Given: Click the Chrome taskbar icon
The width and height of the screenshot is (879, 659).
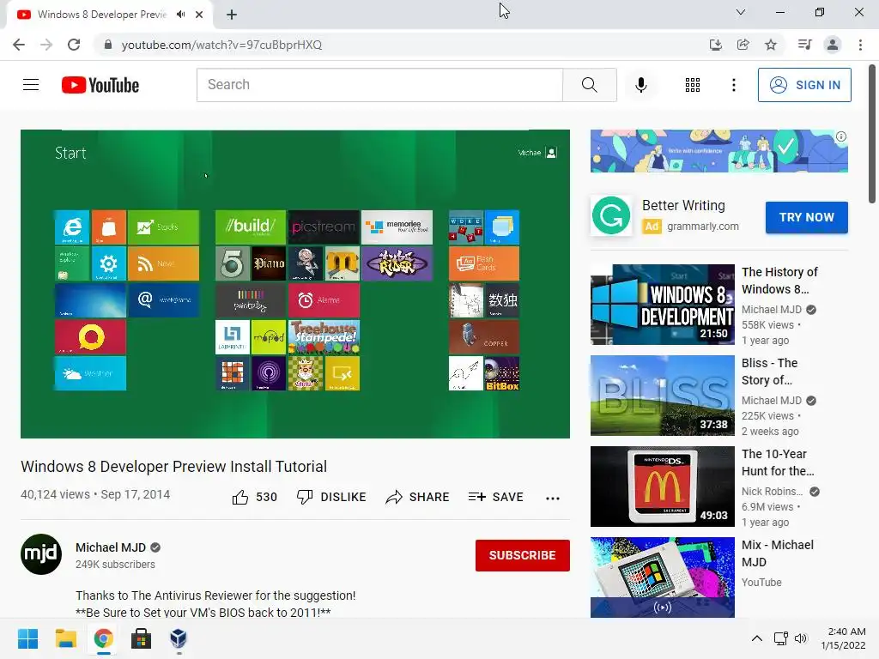Looking at the screenshot, I should 103,638.
